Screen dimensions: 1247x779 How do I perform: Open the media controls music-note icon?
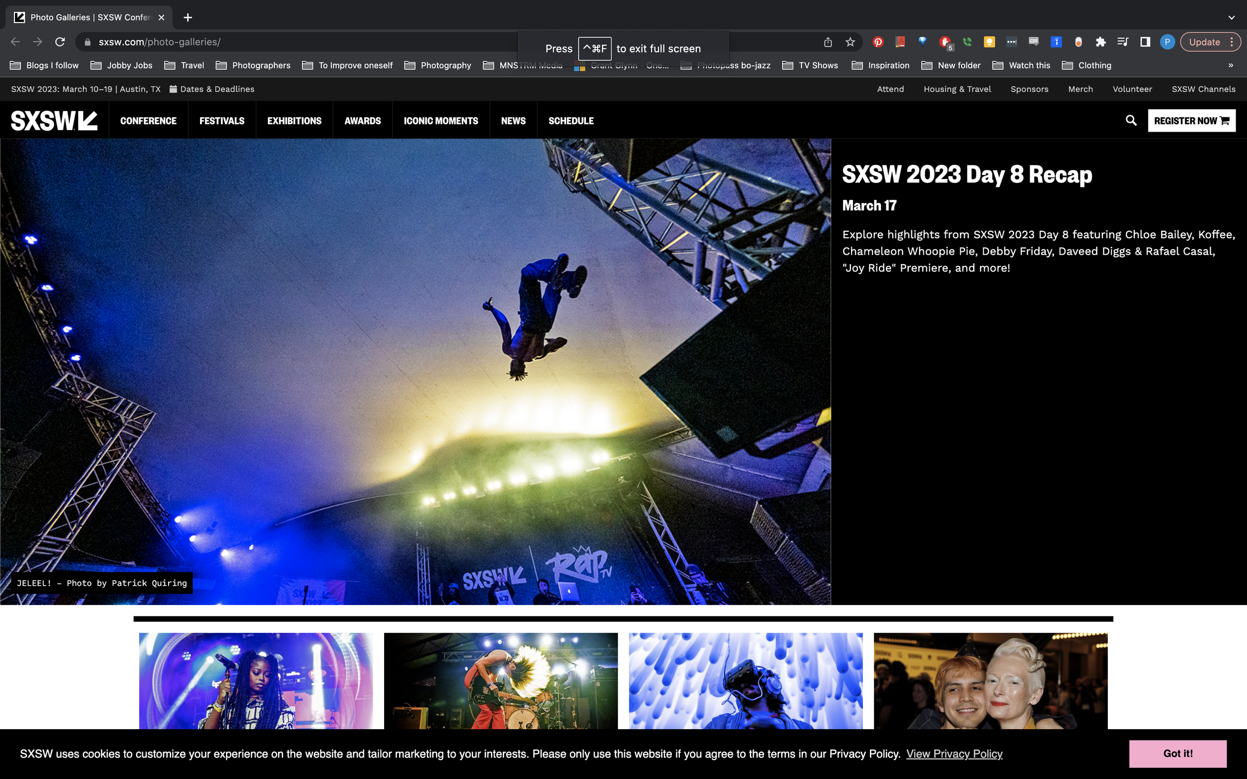[x=1123, y=42]
